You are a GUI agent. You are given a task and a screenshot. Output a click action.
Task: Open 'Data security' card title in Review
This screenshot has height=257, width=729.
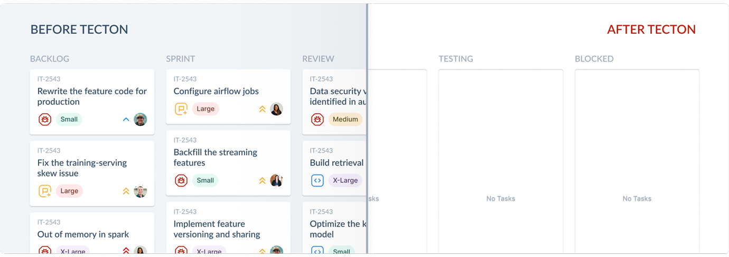tap(338, 96)
